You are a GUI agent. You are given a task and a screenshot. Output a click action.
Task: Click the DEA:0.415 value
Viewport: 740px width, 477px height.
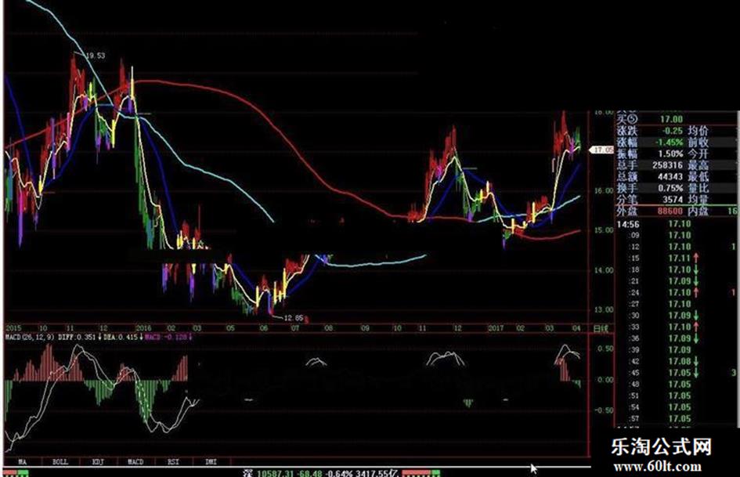pyautogui.click(x=121, y=338)
